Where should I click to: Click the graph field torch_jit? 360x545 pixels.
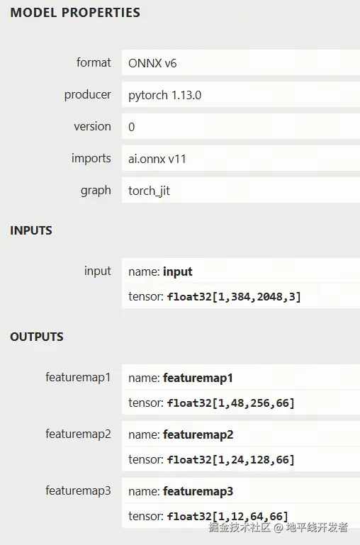(x=241, y=190)
